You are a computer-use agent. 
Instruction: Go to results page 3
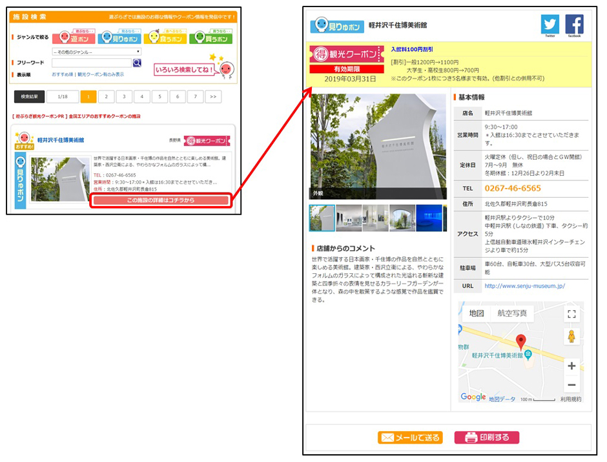click(x=124, y=97)
